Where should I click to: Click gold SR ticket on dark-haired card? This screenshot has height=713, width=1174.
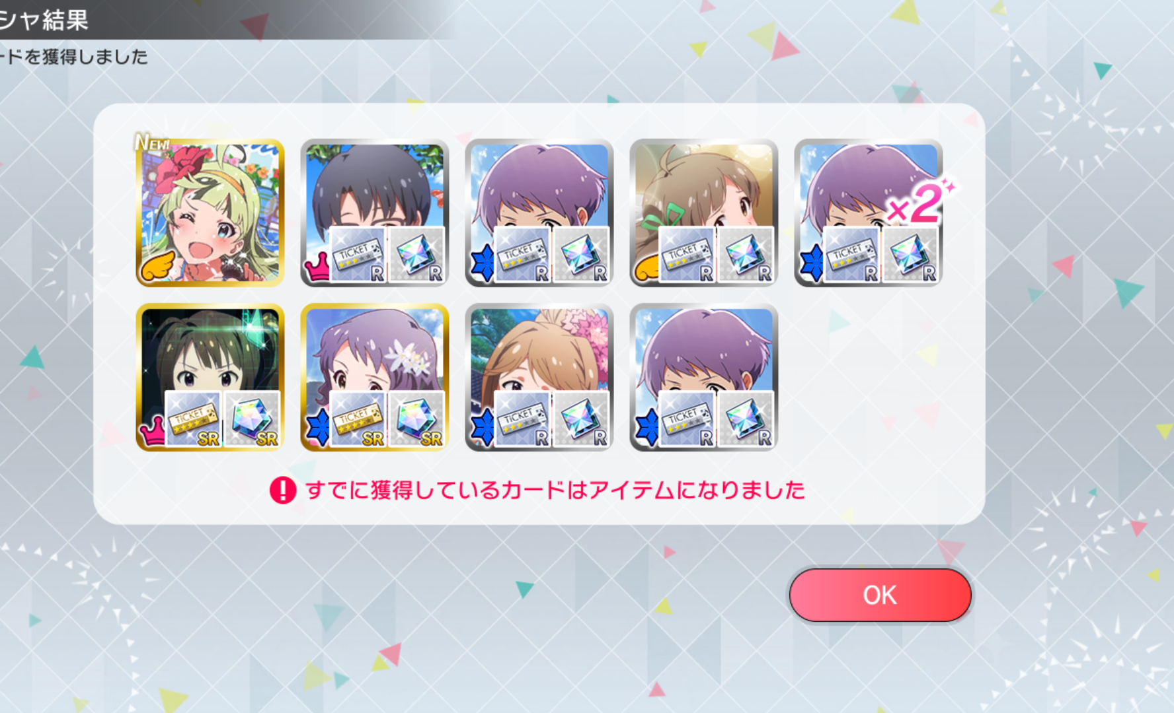coord(193,419)
